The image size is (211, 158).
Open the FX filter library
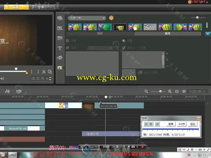[x=60, y=68]
